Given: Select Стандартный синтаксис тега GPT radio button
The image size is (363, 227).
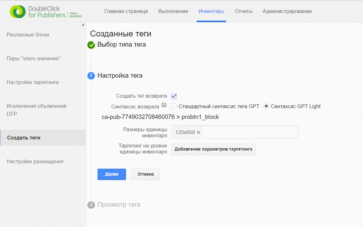Looking at the screenshot, I should (x=174, y=106).
